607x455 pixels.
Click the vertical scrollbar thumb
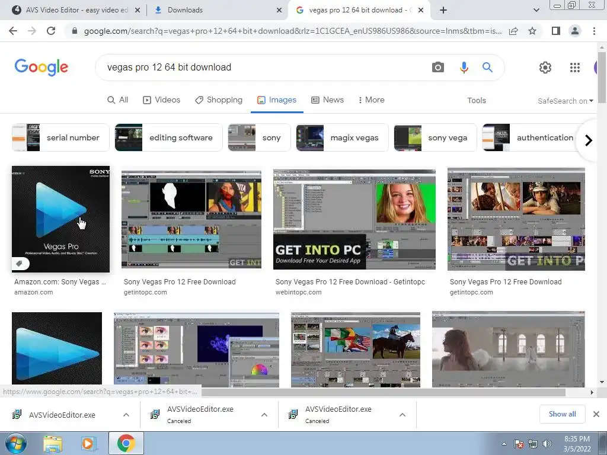click(602, 78)
